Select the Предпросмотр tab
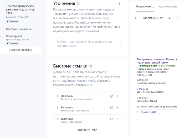The image size is (184, 138). point(145,7)
